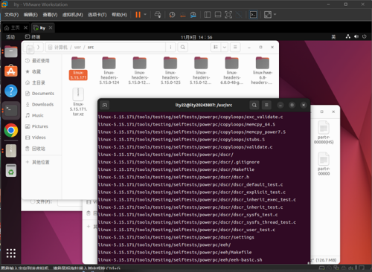Open the Files hamburger menu

tap(235, 47)
